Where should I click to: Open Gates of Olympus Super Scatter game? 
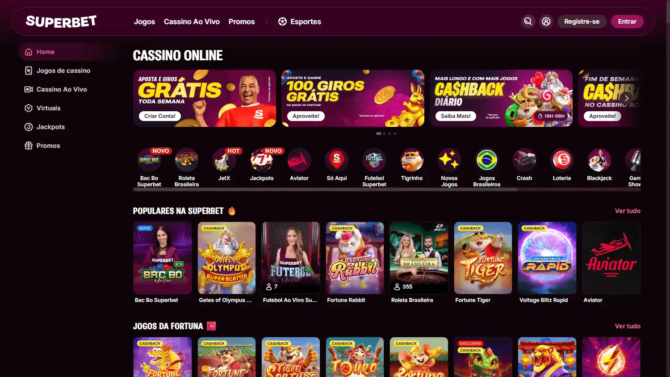click(226, 258)
